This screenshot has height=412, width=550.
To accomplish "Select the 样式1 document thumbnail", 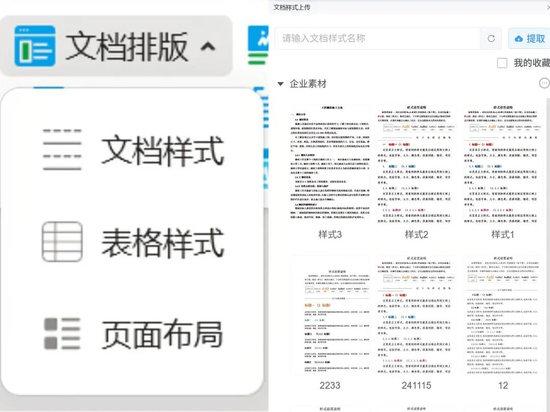I will [x=503, y=164].
